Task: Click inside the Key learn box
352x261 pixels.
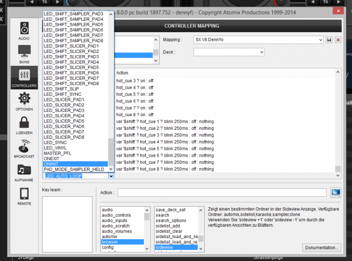Action: point(67,224)
